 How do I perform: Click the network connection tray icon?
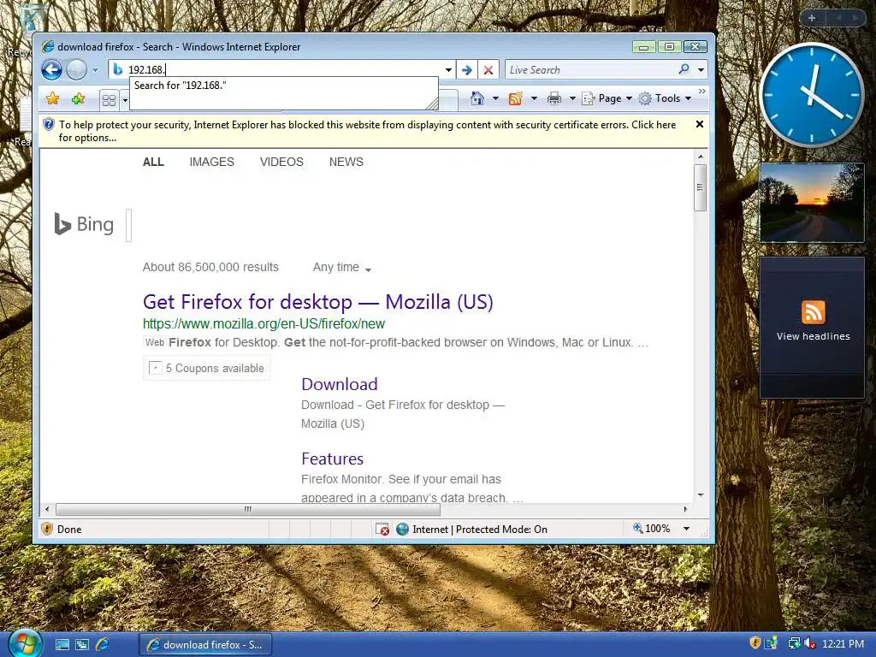tap(793, 643)
